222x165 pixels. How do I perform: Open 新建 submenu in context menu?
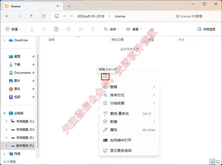click(x=129, y=122)
